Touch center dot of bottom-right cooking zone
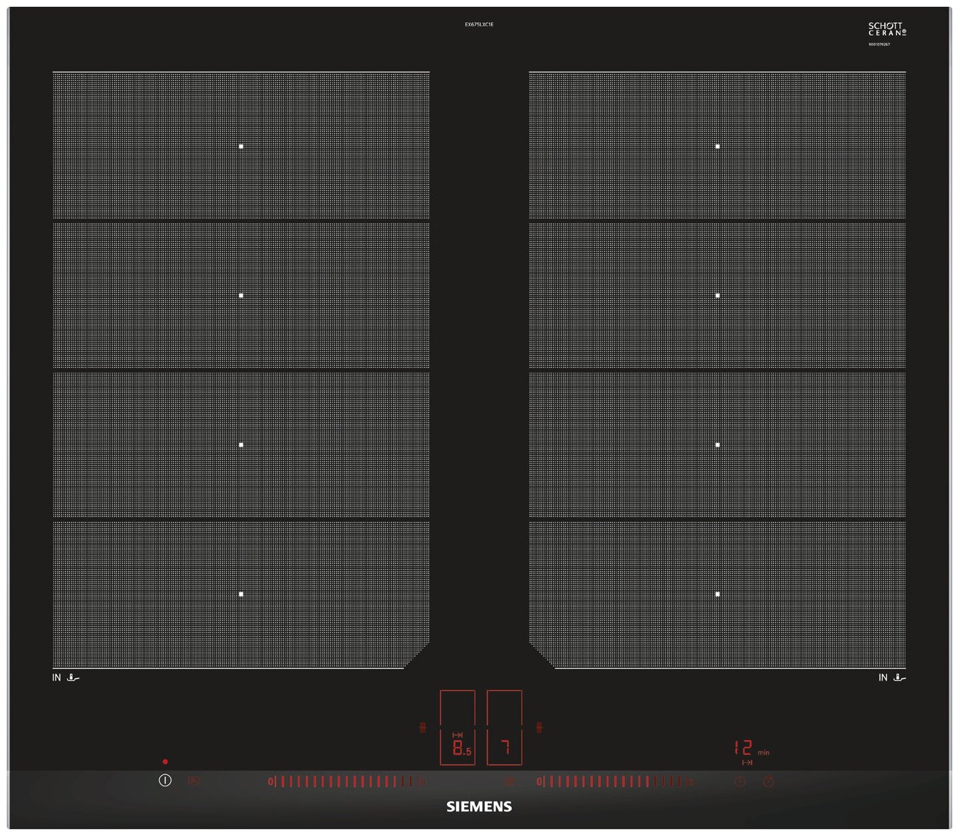 click(x=717, y=594)
